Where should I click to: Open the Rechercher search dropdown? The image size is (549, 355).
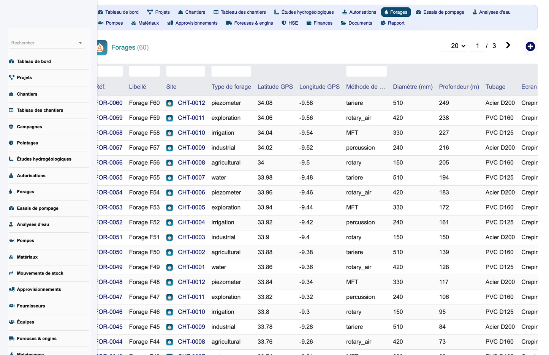46,43
